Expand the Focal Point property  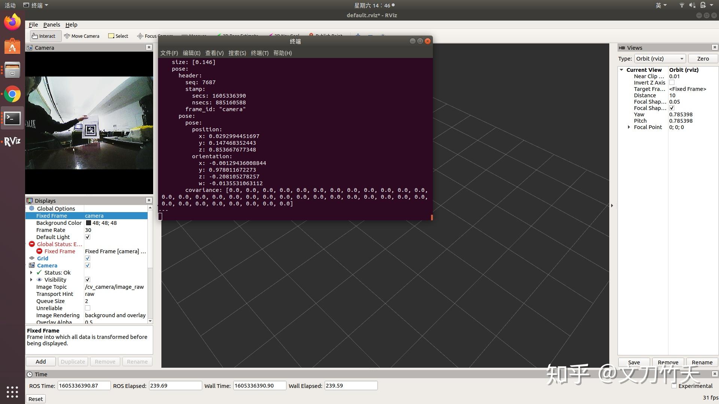(x=629, y=127)
